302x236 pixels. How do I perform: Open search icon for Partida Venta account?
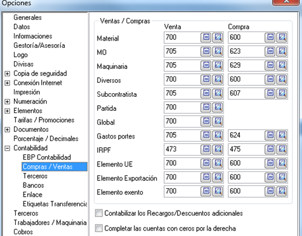pyautogui.click(x=218, y=107)
